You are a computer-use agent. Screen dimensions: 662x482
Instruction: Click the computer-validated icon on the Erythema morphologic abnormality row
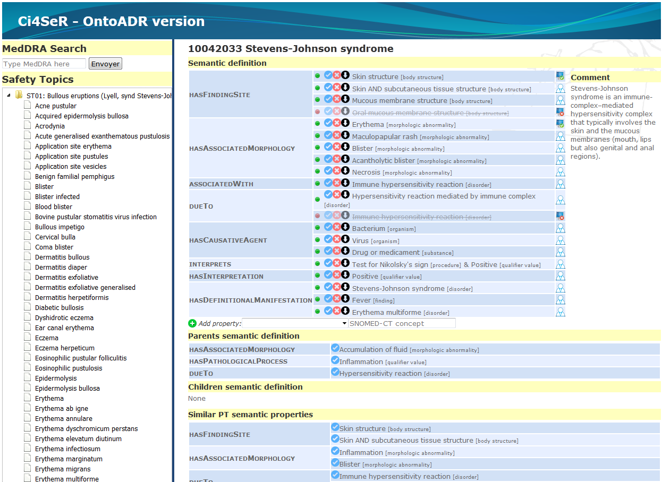point(560,124)
